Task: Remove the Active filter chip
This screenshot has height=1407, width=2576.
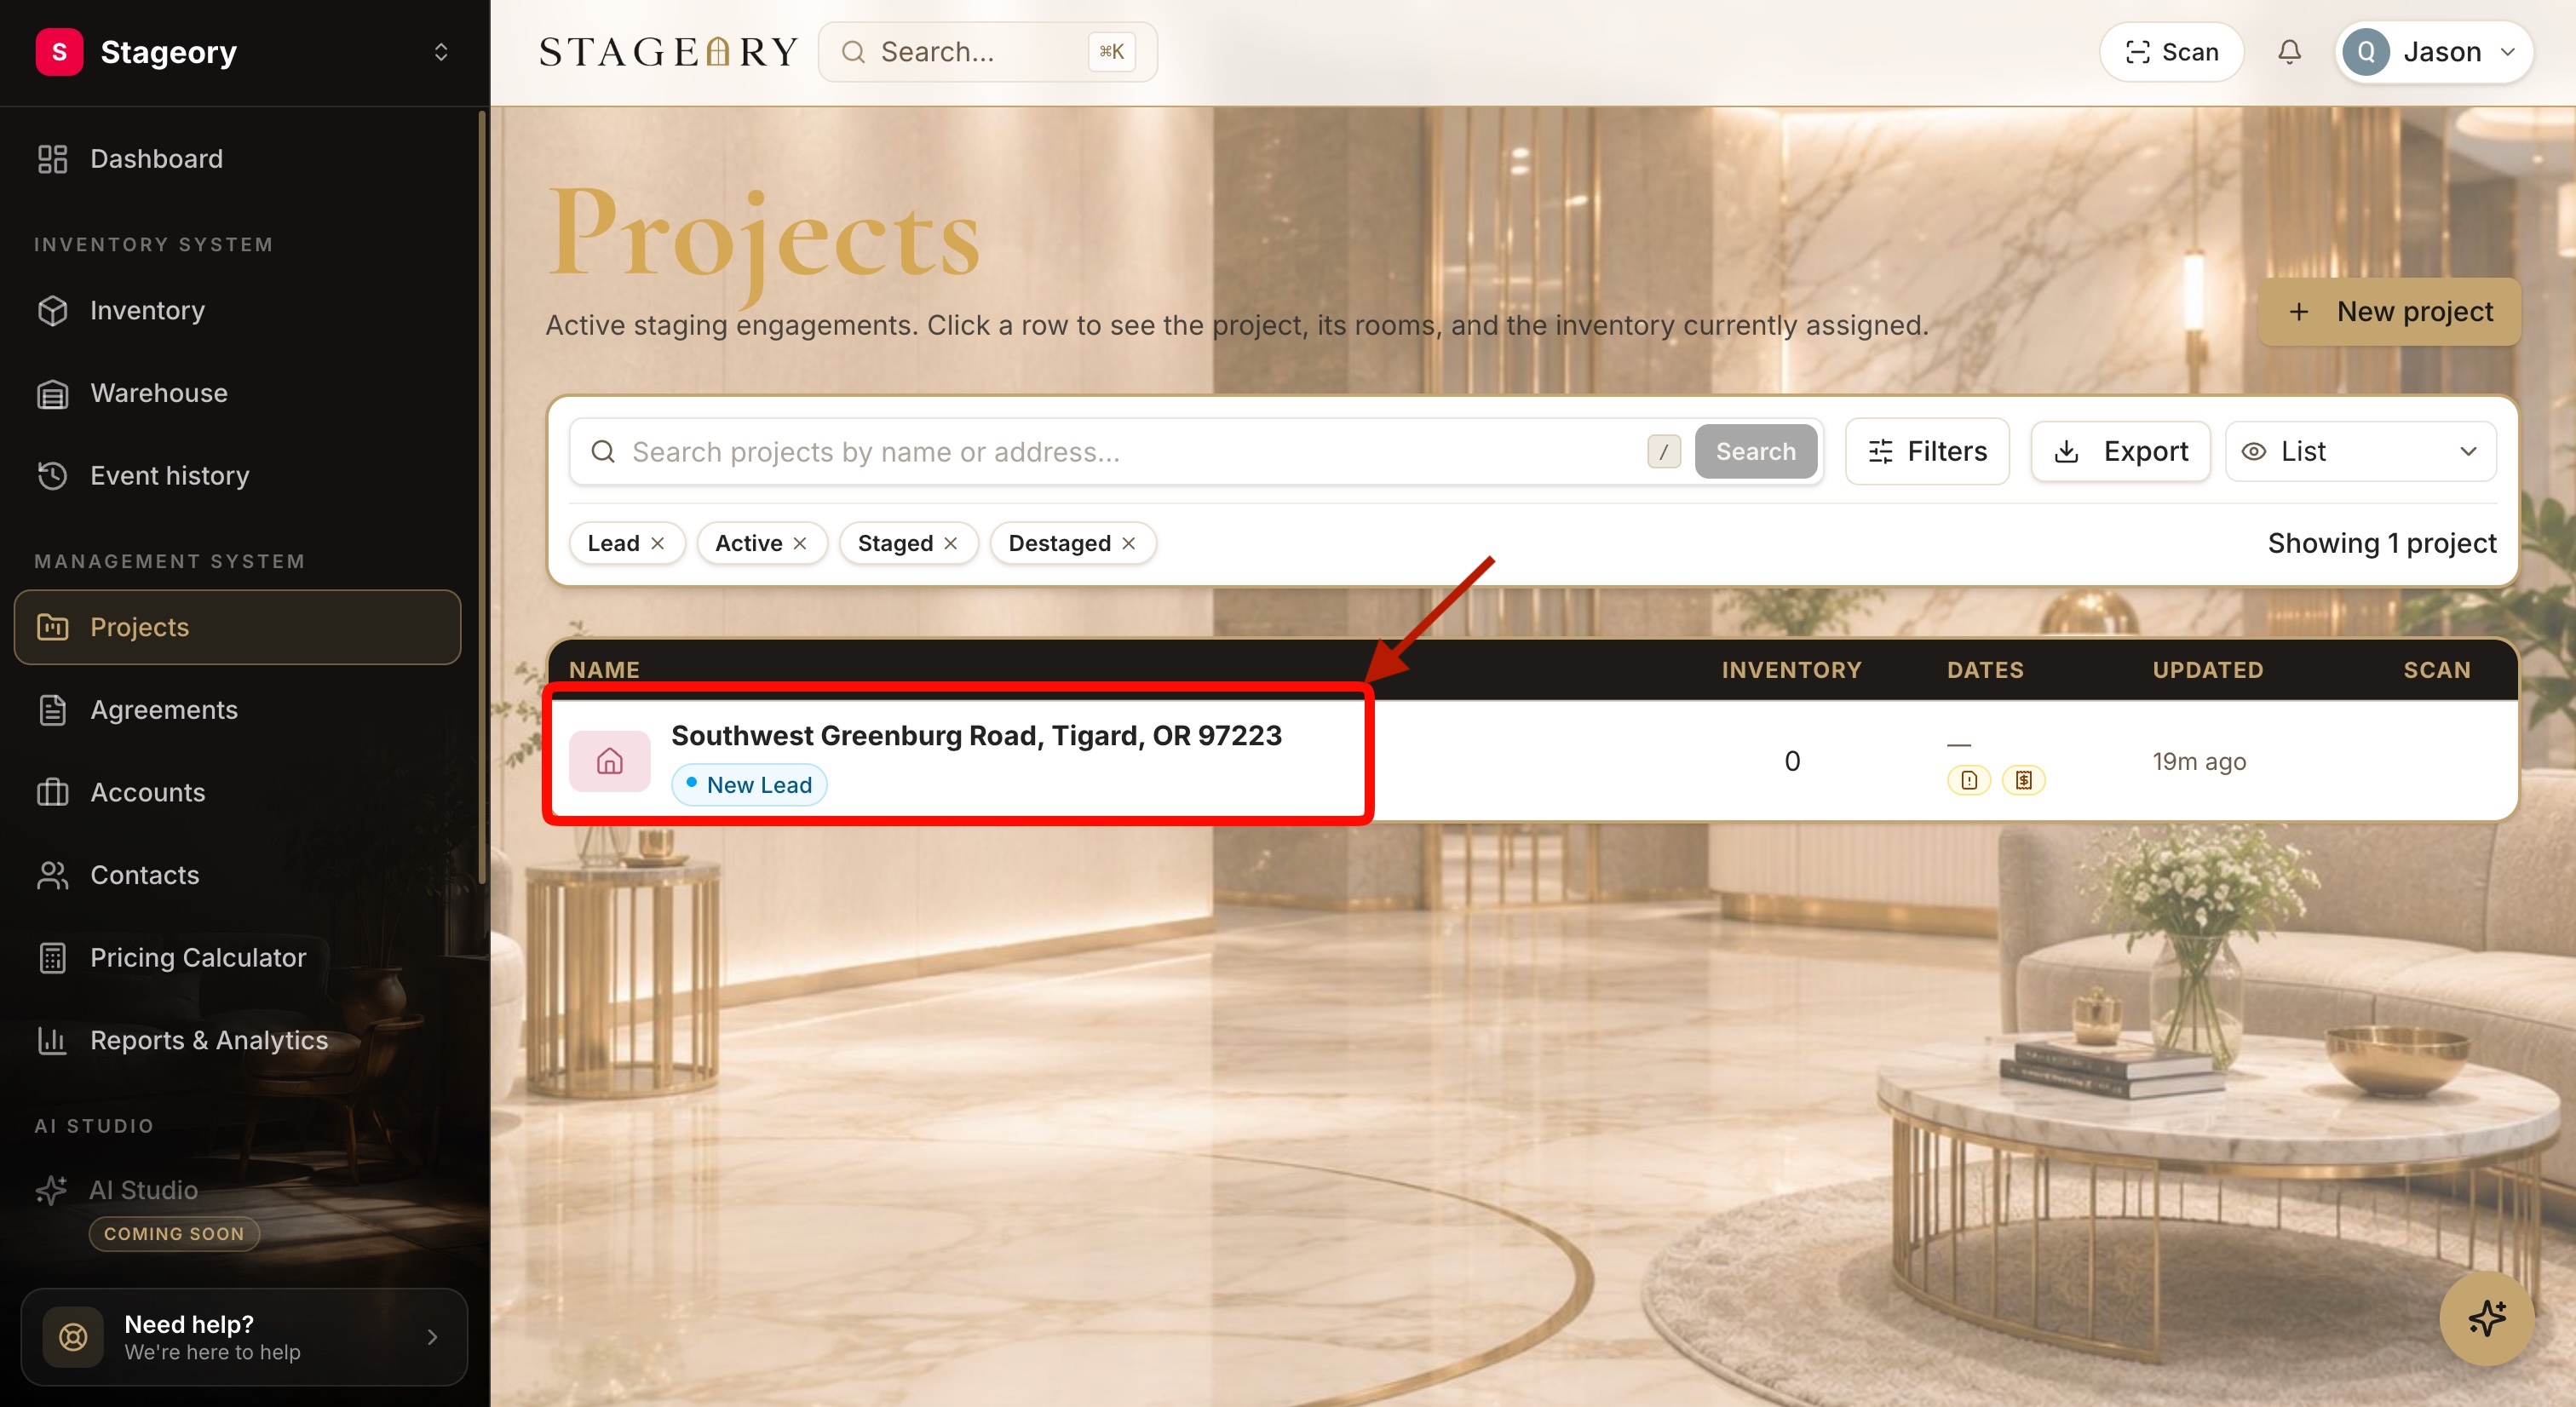Action: pos(800,543)
